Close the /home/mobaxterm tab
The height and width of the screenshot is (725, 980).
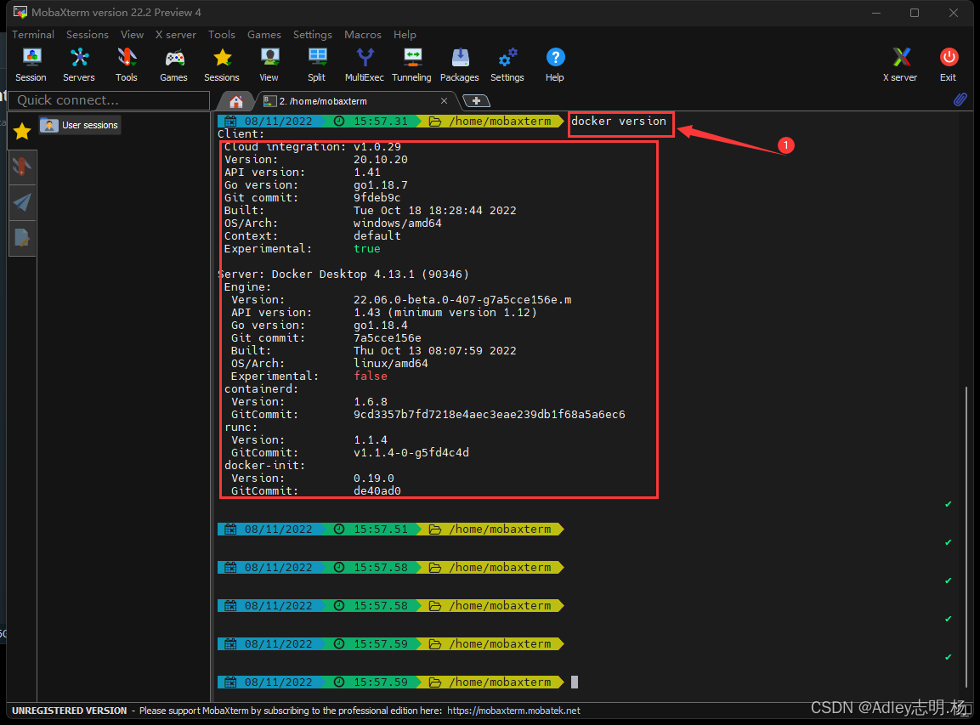click(444, 100)
